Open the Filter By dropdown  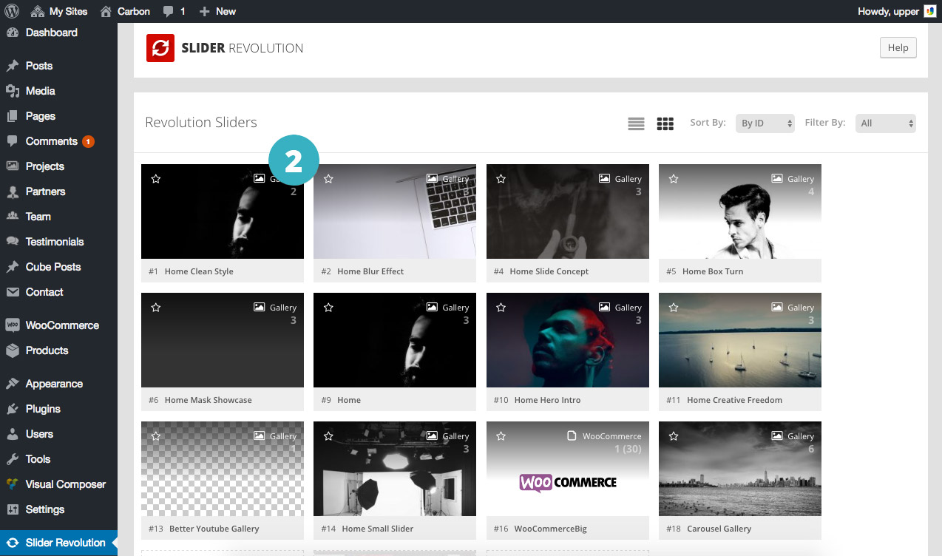pyautogui.click(x=885, y=123)
